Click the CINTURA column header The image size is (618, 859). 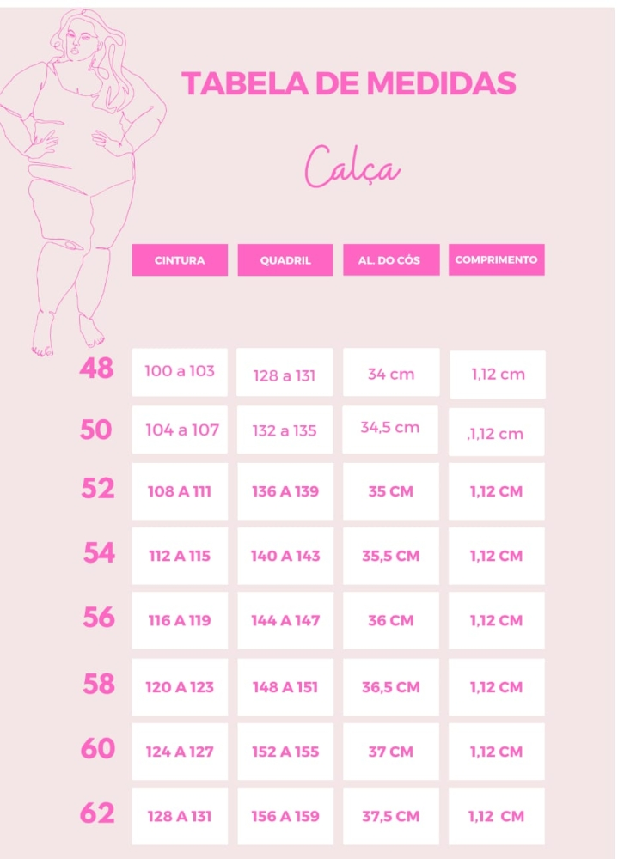[x=180, y=259]
